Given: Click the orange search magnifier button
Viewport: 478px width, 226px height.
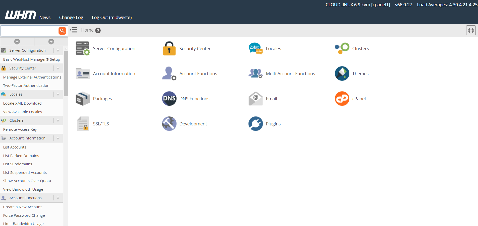Looking at the screenshot, I should pyautogui.click(x=62, y=31).
